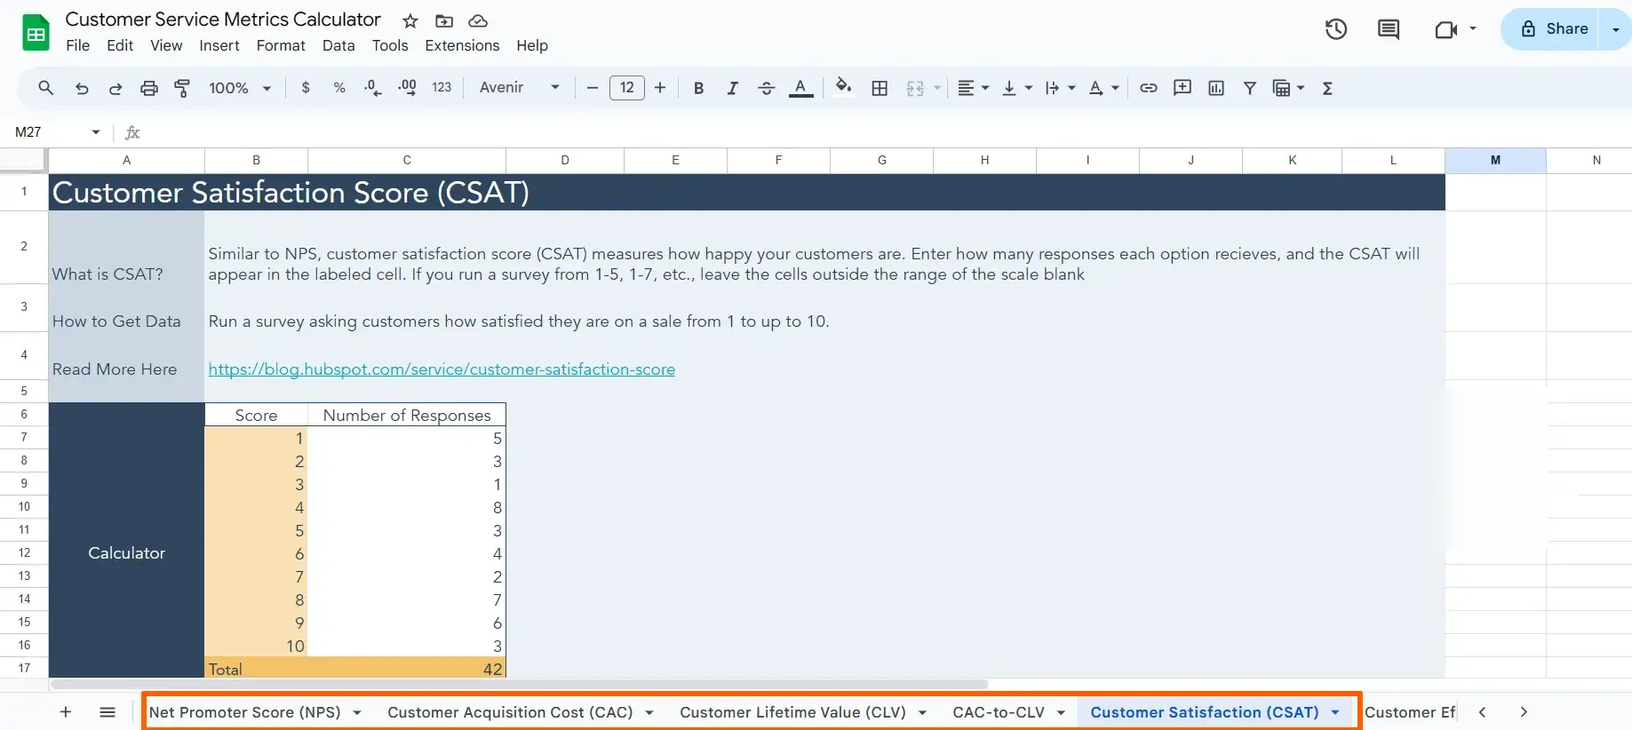Viewport: 1632px width, 730px height.
Task: Open the Insert menu
Action: pyautogui.click(x=219, y=45)
